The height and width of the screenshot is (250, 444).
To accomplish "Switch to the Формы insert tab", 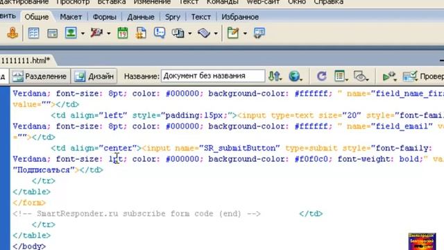I will pos(105,17).
